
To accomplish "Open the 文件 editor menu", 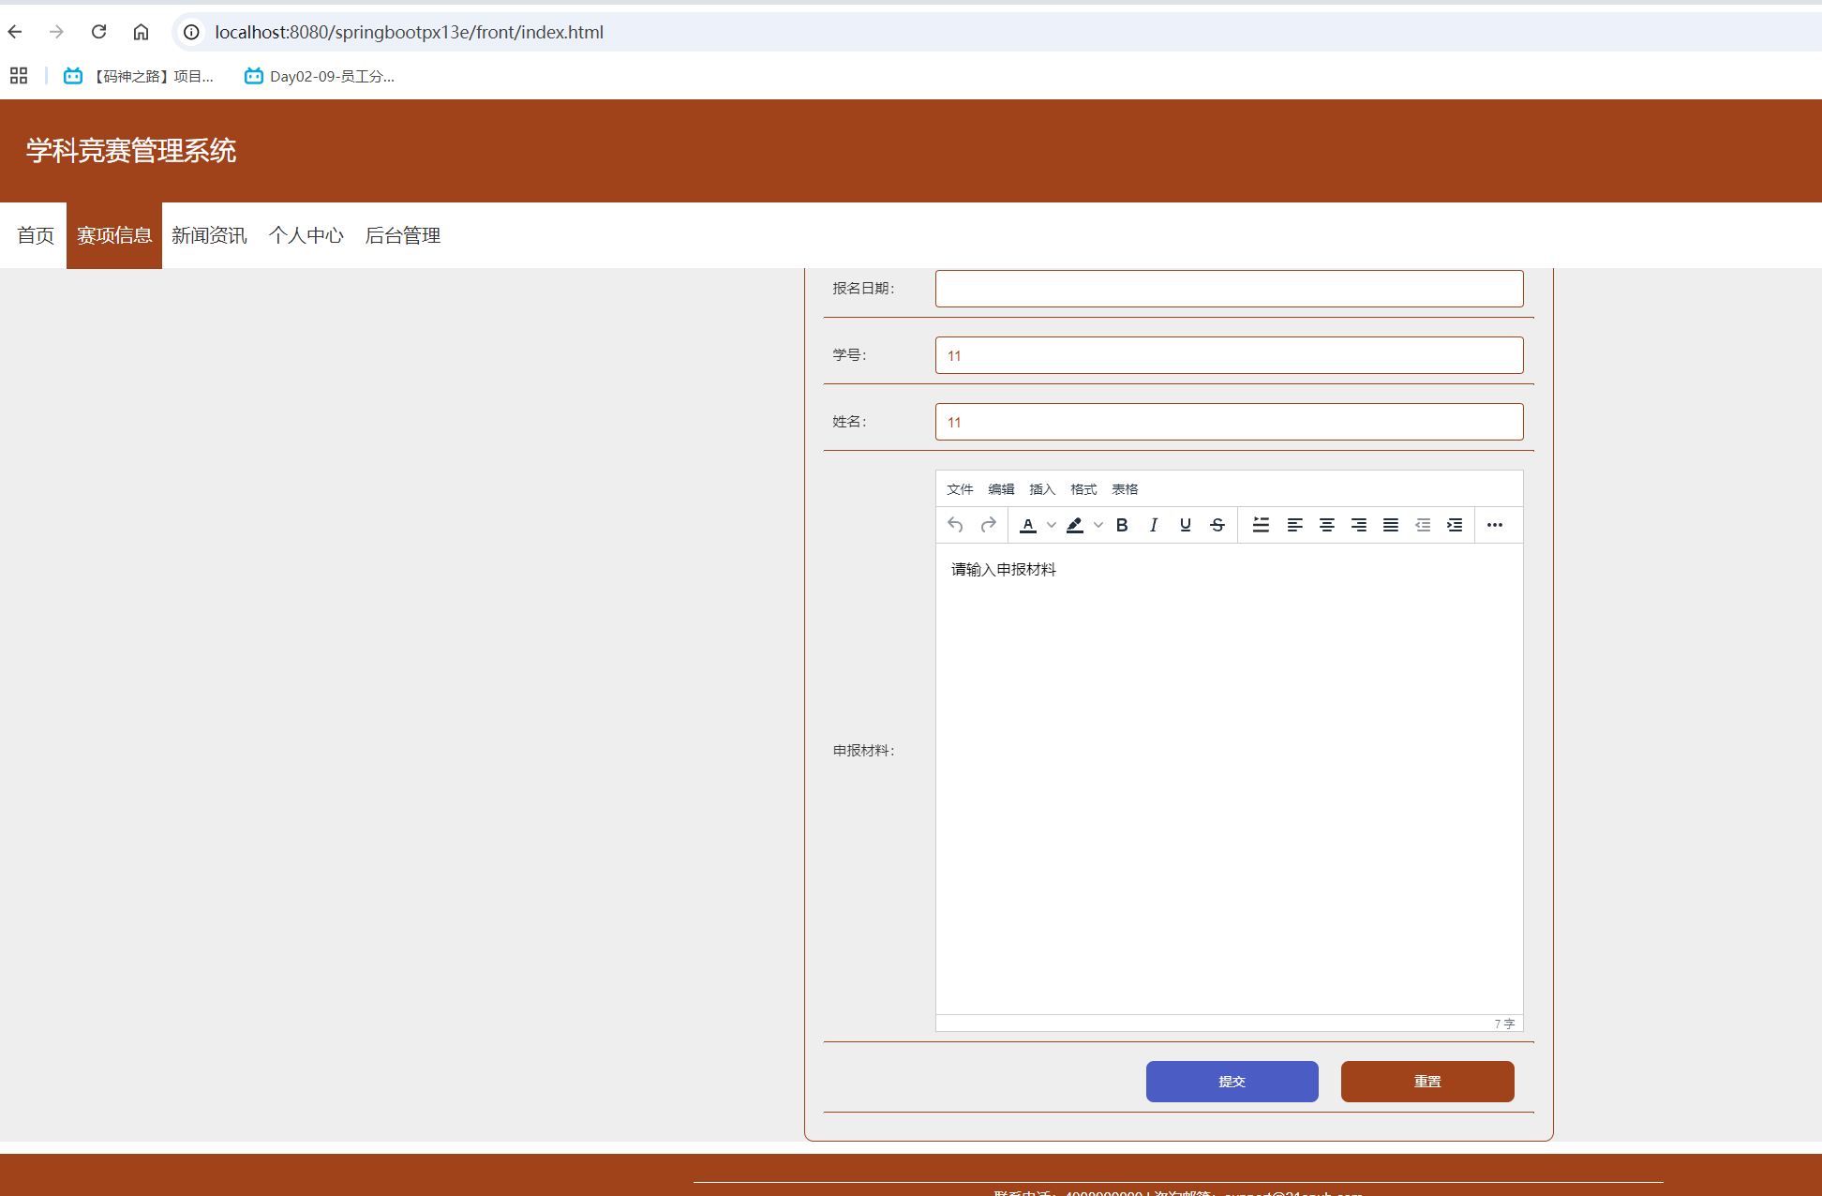I will (960, 489).
